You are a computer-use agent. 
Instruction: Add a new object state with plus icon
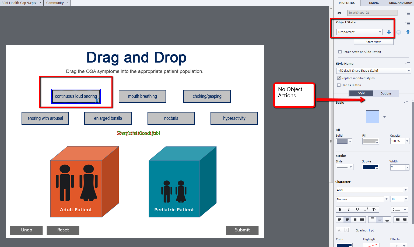click(389, 32)
